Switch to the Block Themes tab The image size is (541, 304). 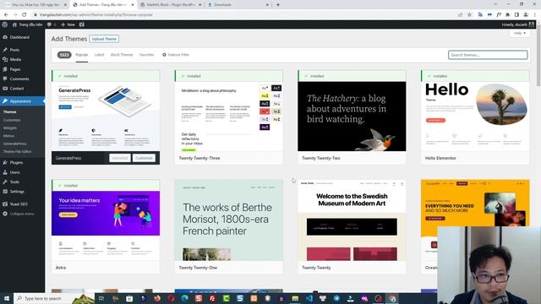pyautogui.click(x=122, y=55)
